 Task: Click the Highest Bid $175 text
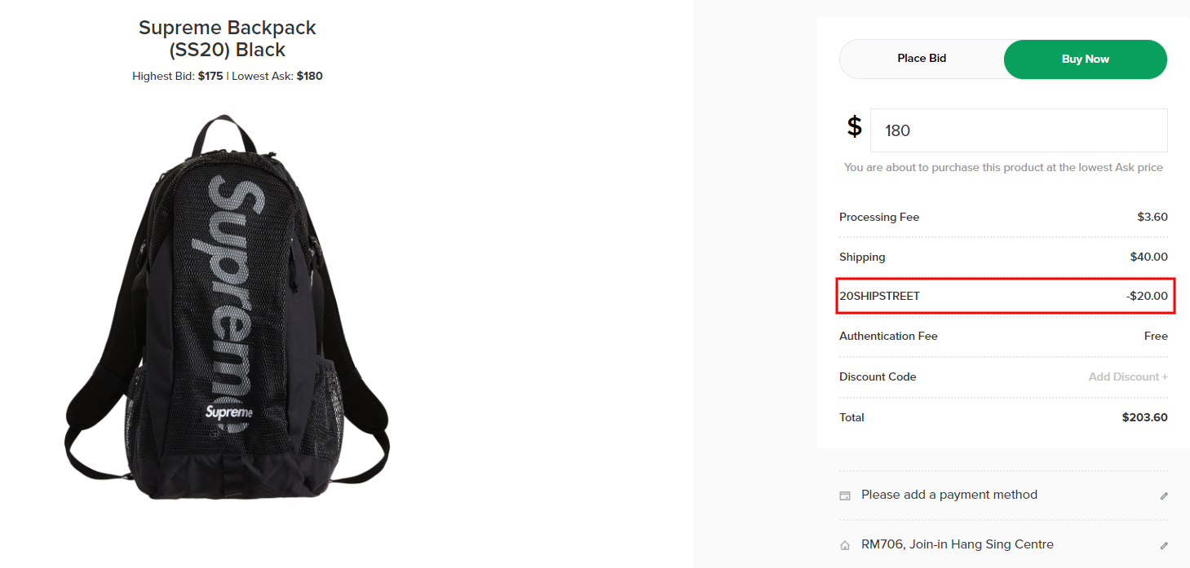click(x=177, y=77)
